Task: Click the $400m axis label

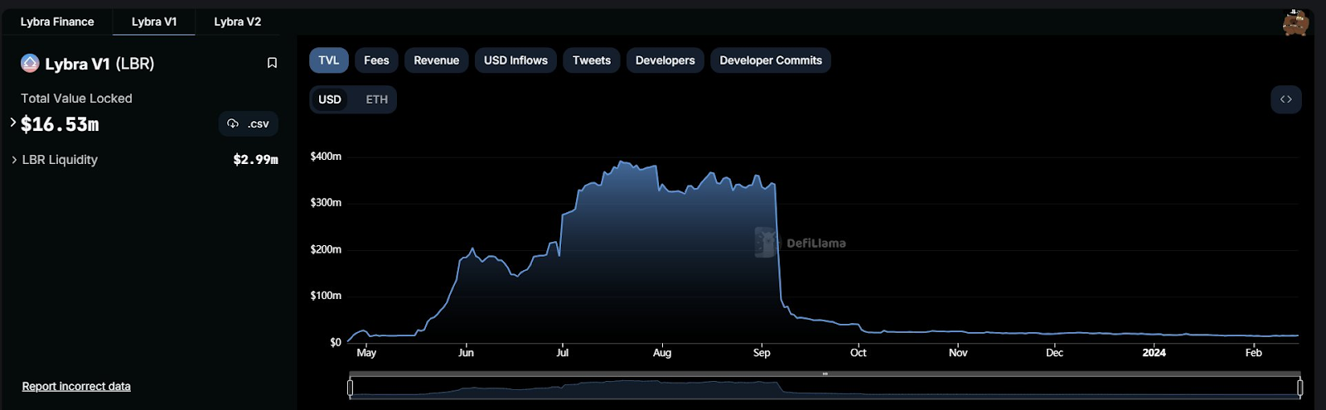Action: tap(326, 156)
